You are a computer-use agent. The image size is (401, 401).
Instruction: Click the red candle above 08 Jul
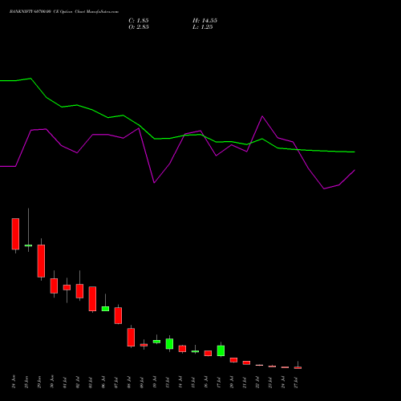click(131, 338)
